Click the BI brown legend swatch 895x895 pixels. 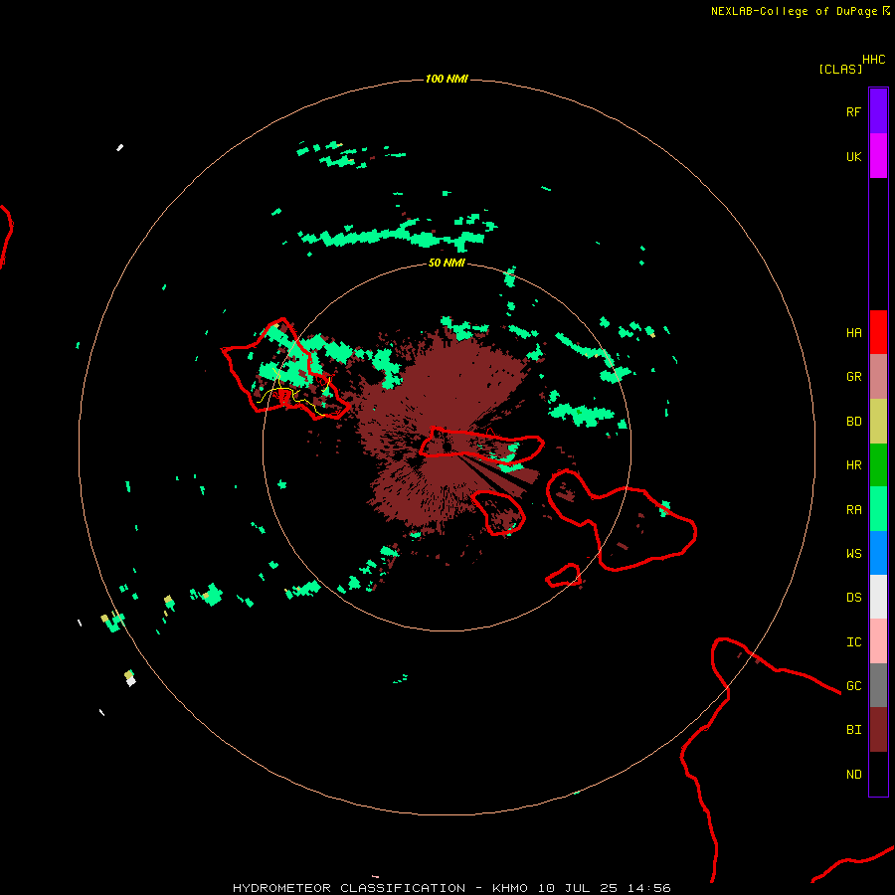(878, 730)
